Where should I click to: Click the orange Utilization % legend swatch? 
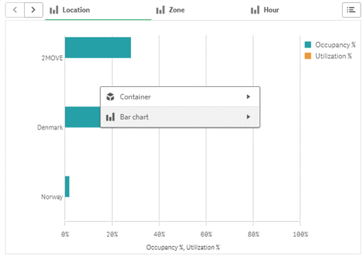tap(308, 56)
